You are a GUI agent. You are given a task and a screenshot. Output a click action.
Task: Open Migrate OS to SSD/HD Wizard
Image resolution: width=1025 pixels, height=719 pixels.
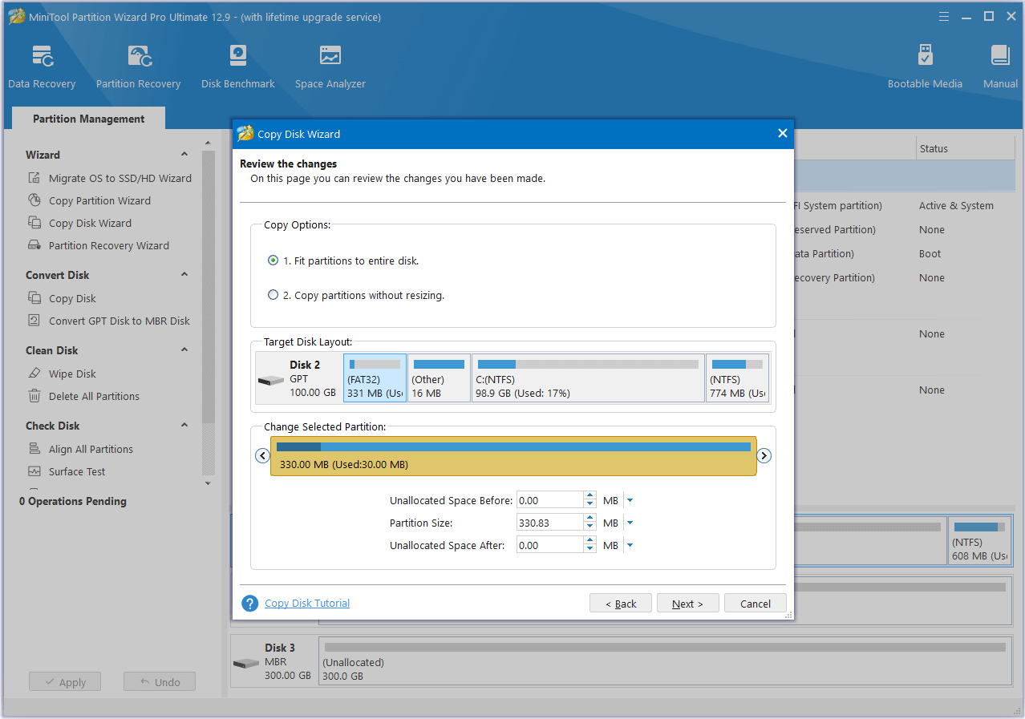click(x=120, y=178)
